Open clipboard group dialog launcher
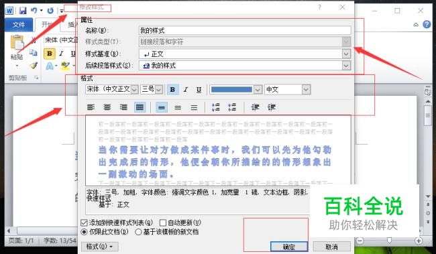 coord(36,78)
